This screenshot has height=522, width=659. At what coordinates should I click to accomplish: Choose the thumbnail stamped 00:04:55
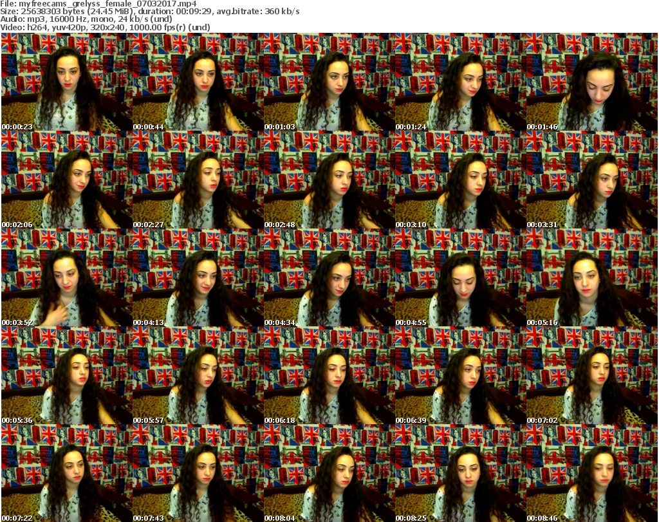click(460, 278)
